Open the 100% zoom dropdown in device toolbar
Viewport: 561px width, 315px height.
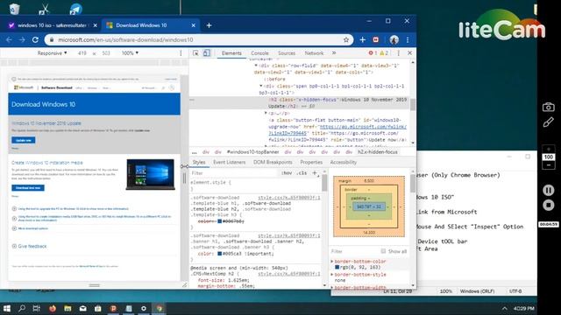130,53
